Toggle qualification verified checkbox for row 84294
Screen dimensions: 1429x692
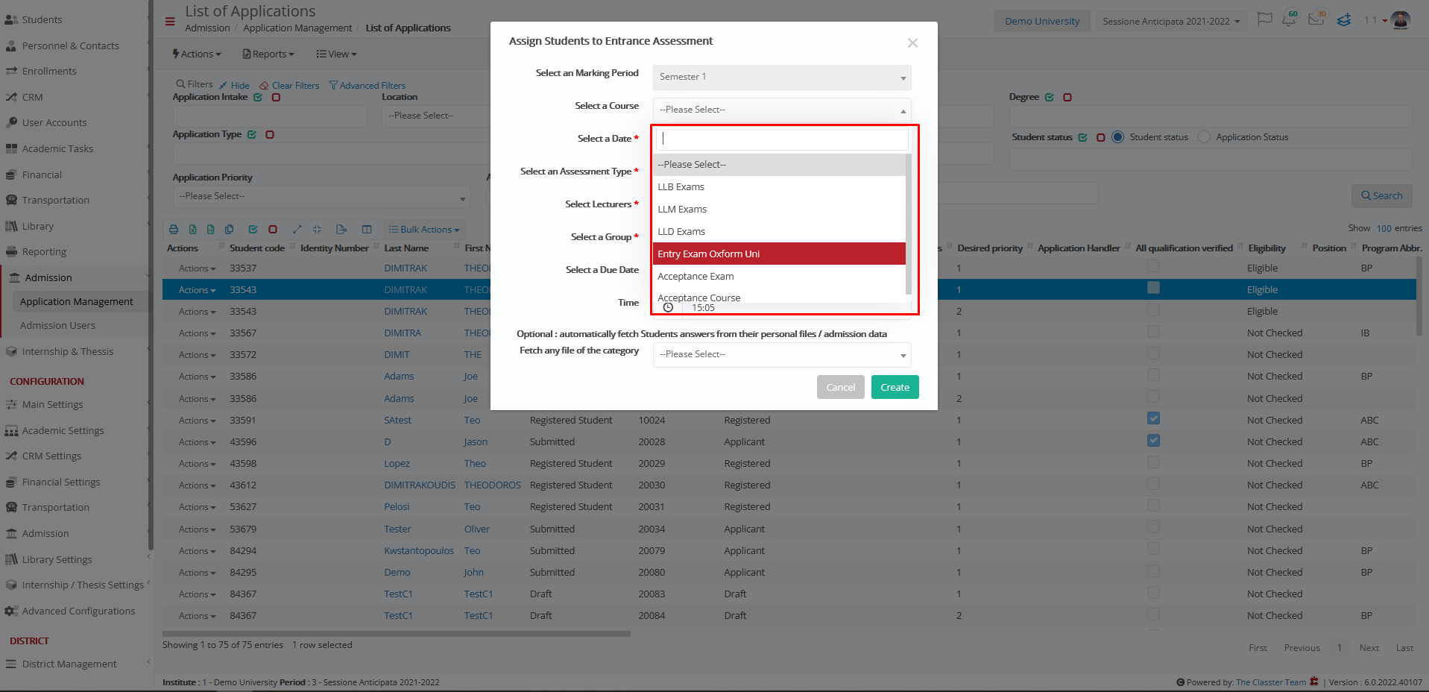1153,549
